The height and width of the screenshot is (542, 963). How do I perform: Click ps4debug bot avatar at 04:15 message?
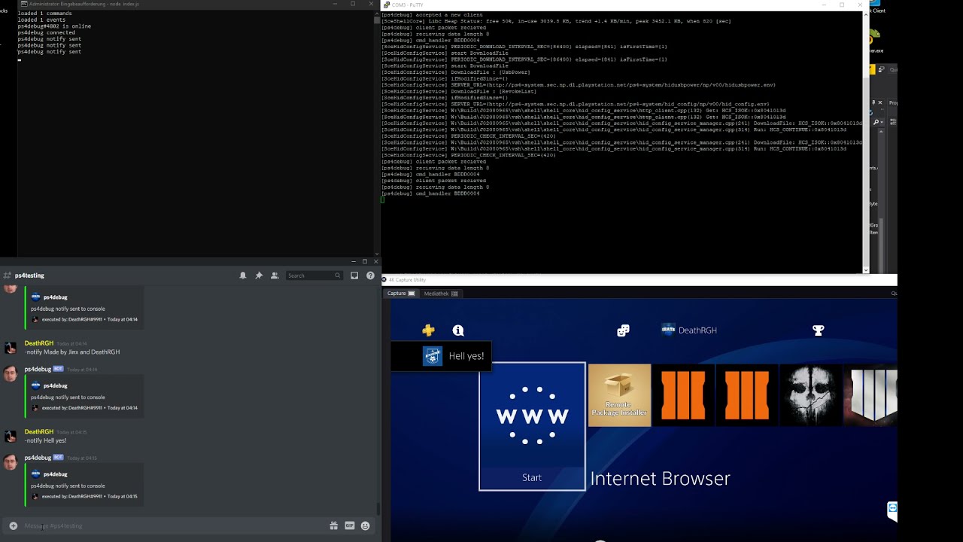11,461
